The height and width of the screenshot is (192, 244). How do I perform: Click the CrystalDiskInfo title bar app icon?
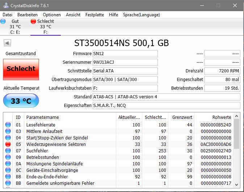click(x=6, y=5)
